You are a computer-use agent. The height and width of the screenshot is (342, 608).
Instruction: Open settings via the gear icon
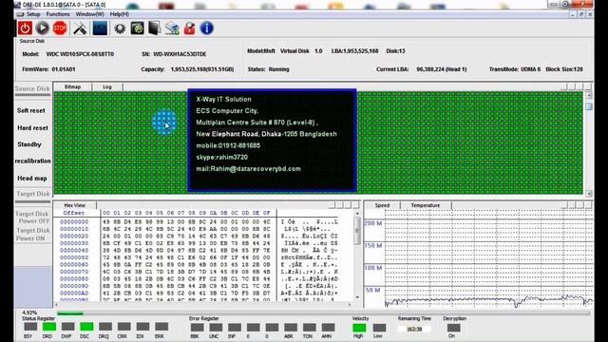click(120, 28)
